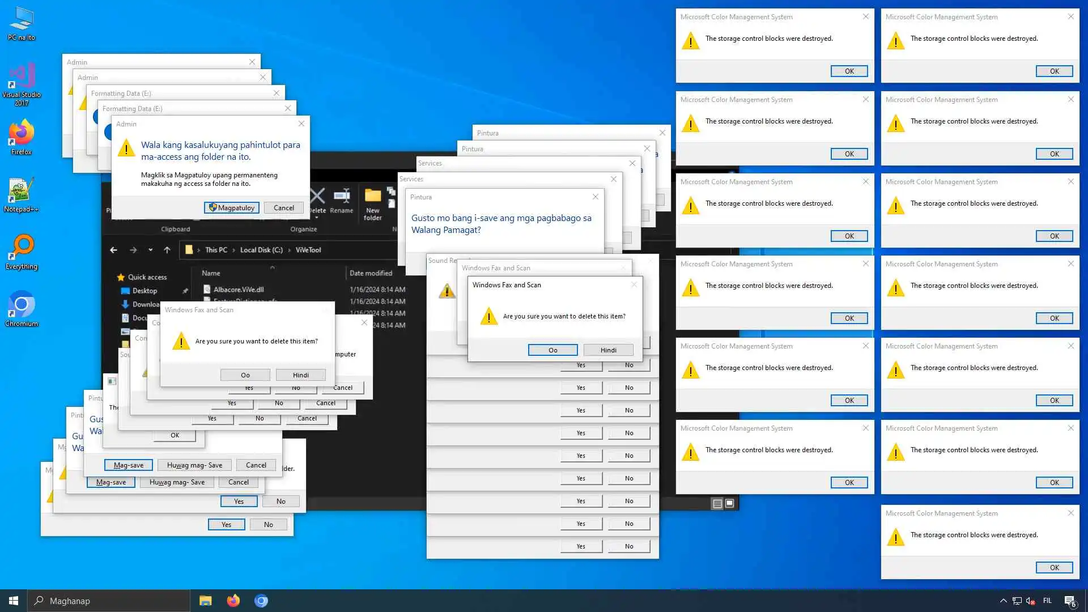Click the Maghanap taskbar search box
This screenshot has width=1088, height=612.
(109, 601)
